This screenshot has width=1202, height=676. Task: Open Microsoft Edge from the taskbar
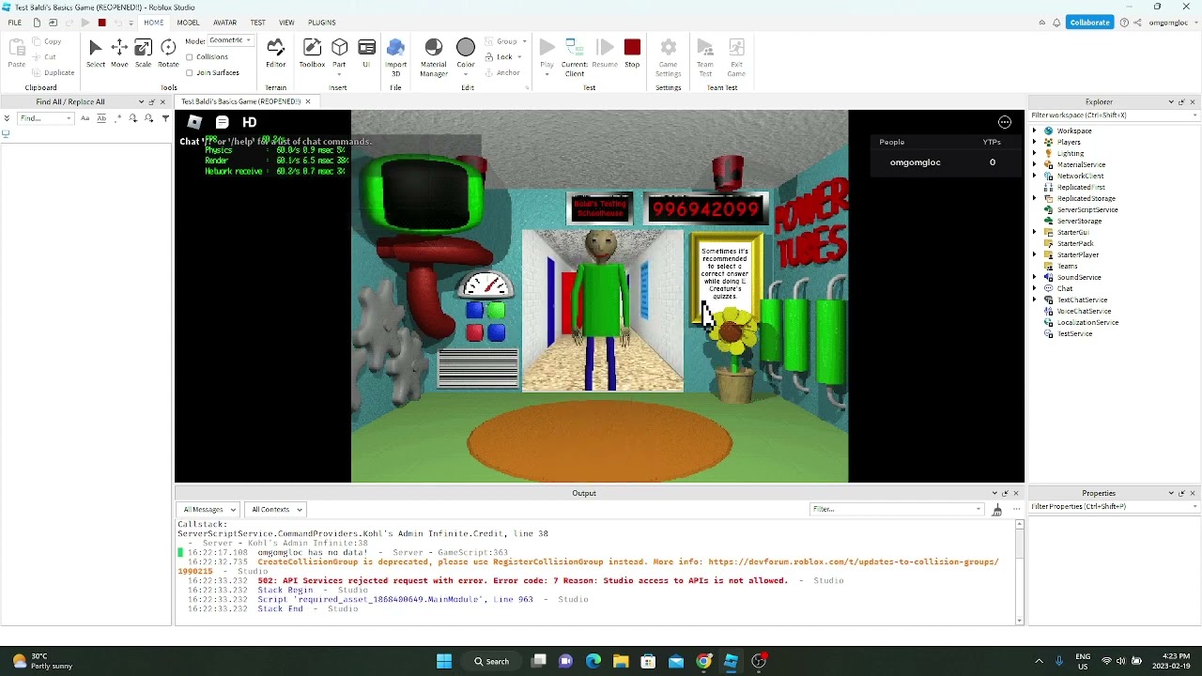pos(593,661)
